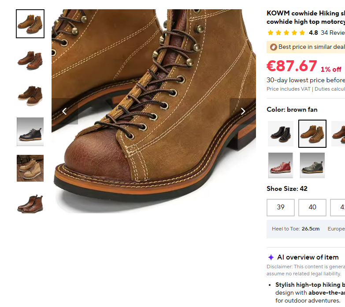Select beige boots on wood floor thumbnail
This screenshot has height=307, width=345.
tap(30, 168)
